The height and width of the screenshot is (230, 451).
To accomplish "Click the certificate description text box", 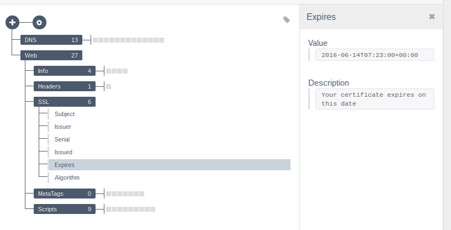I will (x=375, y=99).
